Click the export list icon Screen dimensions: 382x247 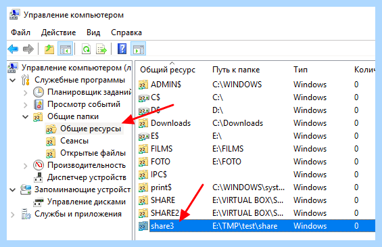click(101, 49)
